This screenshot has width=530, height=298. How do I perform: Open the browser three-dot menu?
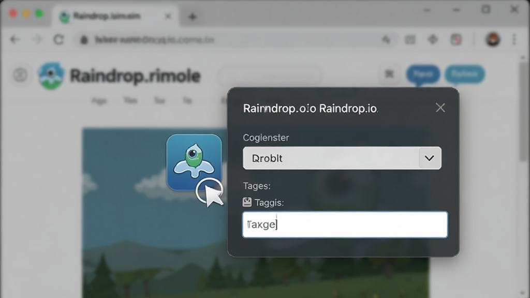514,39
